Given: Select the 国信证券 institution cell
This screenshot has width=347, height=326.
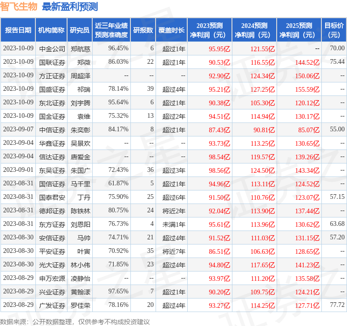Looking at the screenshot, I should (52, 183).
